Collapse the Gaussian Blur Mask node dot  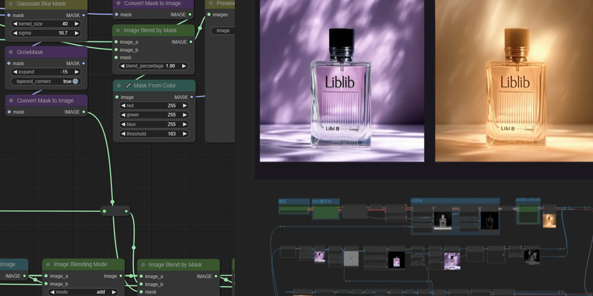pos(11,4)
